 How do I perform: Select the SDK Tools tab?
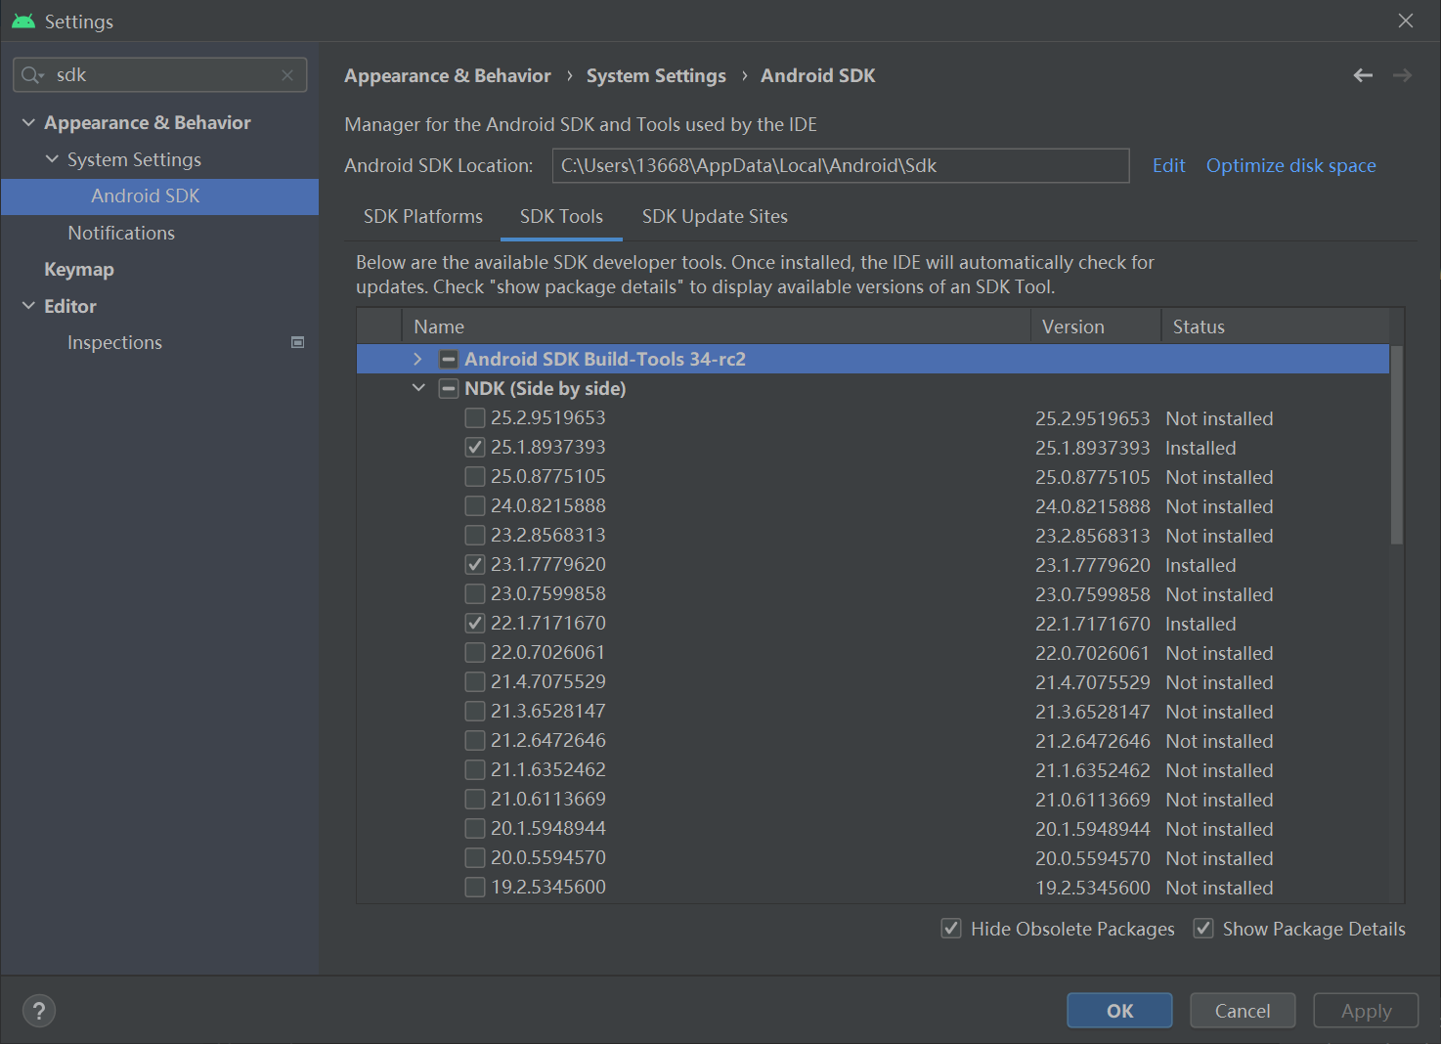click(x=561, y=216)
